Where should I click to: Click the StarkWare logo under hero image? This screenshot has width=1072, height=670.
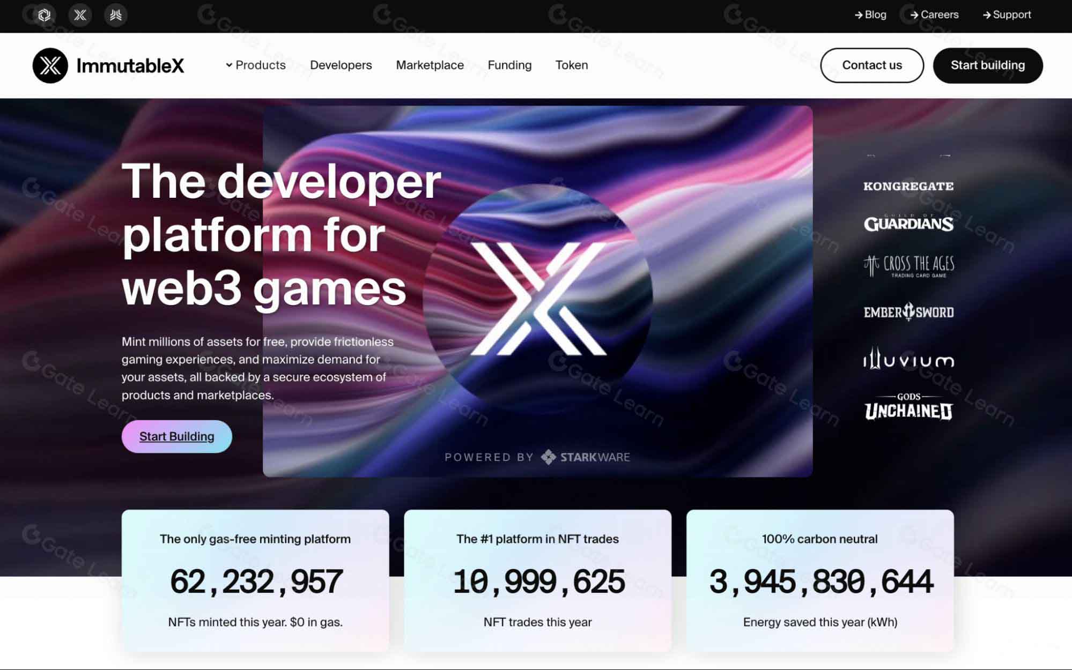pos(586,457)
